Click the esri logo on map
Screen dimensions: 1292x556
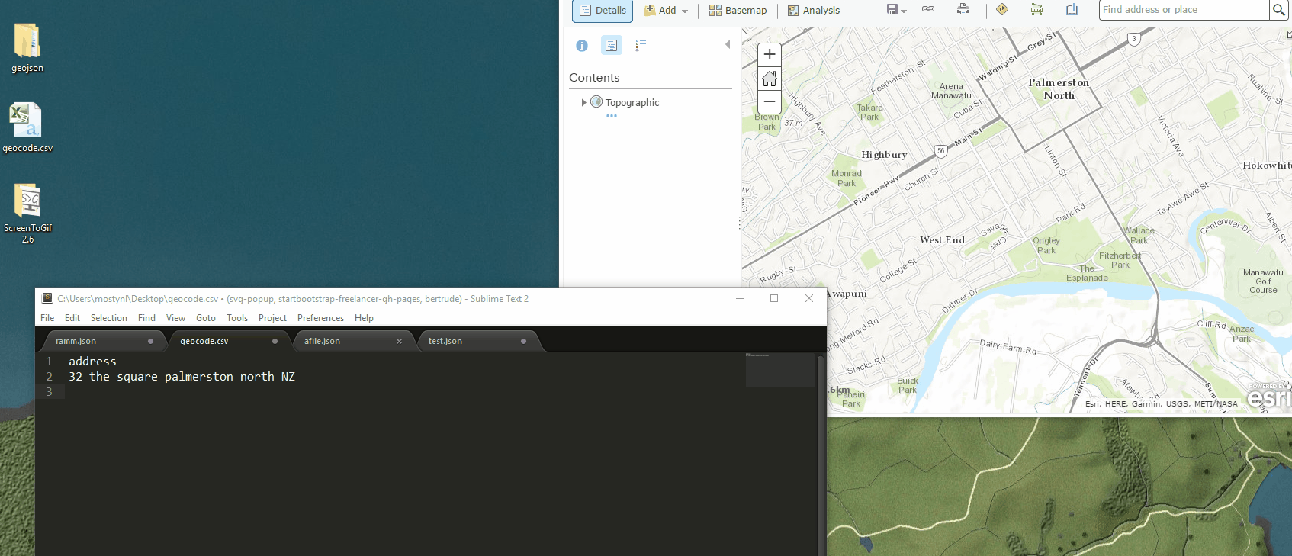1268,396
